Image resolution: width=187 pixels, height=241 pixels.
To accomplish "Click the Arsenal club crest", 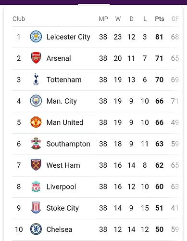I will pos(36,58).
